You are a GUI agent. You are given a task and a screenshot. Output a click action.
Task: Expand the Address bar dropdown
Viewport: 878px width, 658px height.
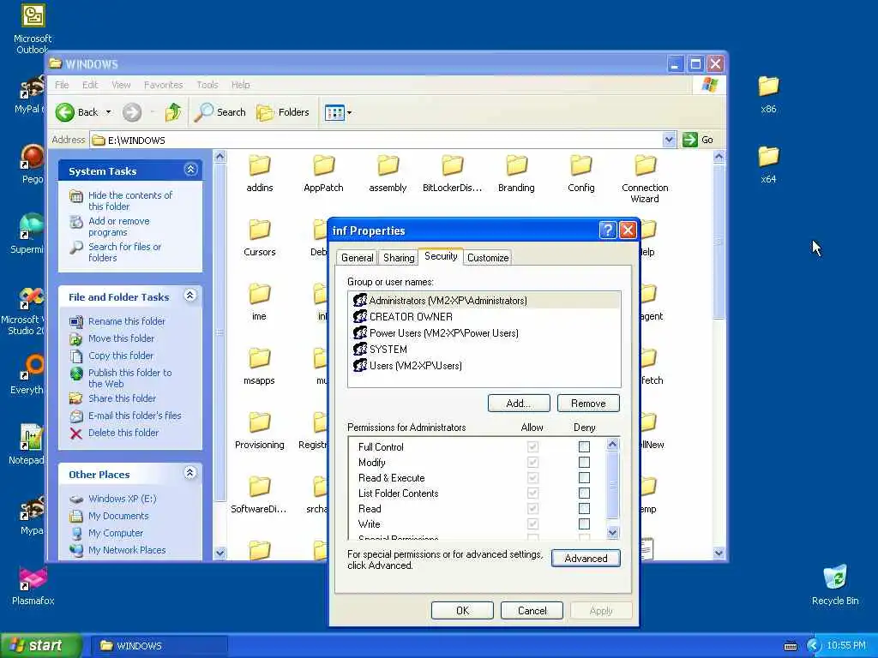tap(669, 140)
